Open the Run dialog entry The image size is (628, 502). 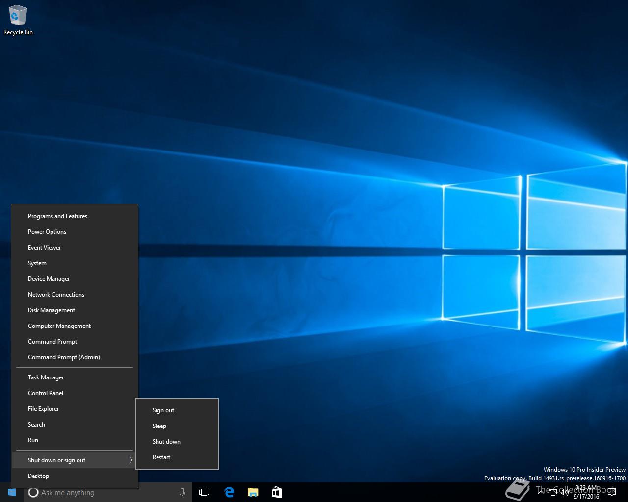pyautogui.click(x=75, y=440)
